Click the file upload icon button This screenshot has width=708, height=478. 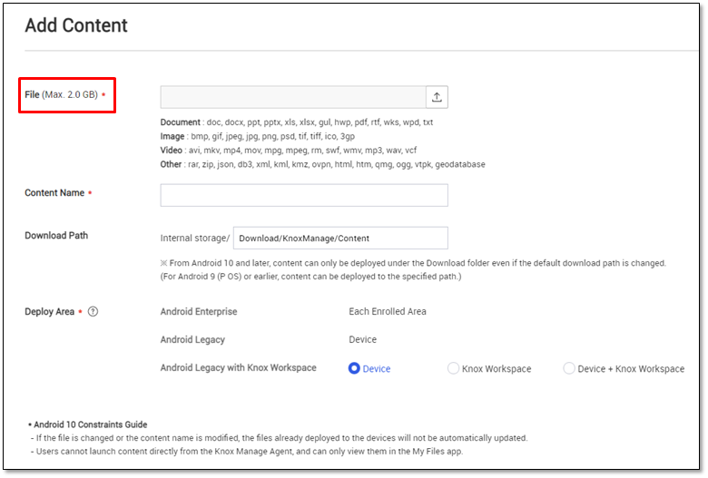437,97
